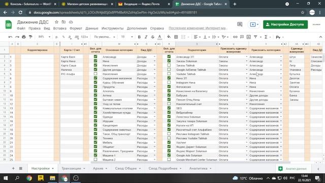Open the Инструменты menu
Viewport: 325px width, 183px height.
coord(113,28)
